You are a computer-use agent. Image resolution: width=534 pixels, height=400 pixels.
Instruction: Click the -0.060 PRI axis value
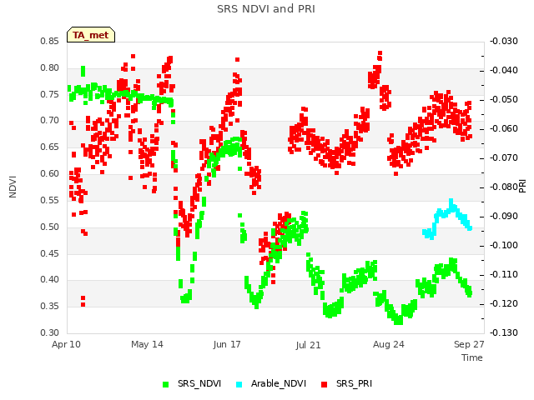(504, 129)
